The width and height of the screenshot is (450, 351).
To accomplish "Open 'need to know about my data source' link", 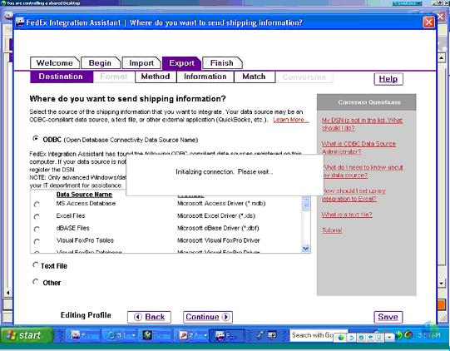I will tap(363, 171).
